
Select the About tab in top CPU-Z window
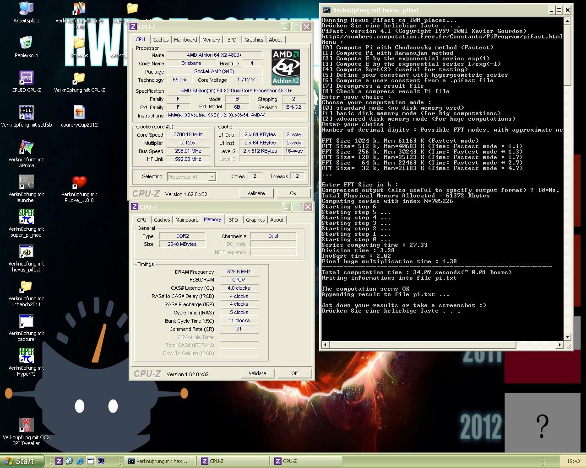click(x=276, y=40)
